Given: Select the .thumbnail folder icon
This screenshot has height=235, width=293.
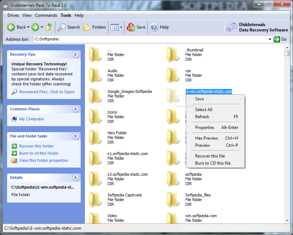Looking at the screenshot, I should pyautogui.click(x=173, y=54).
